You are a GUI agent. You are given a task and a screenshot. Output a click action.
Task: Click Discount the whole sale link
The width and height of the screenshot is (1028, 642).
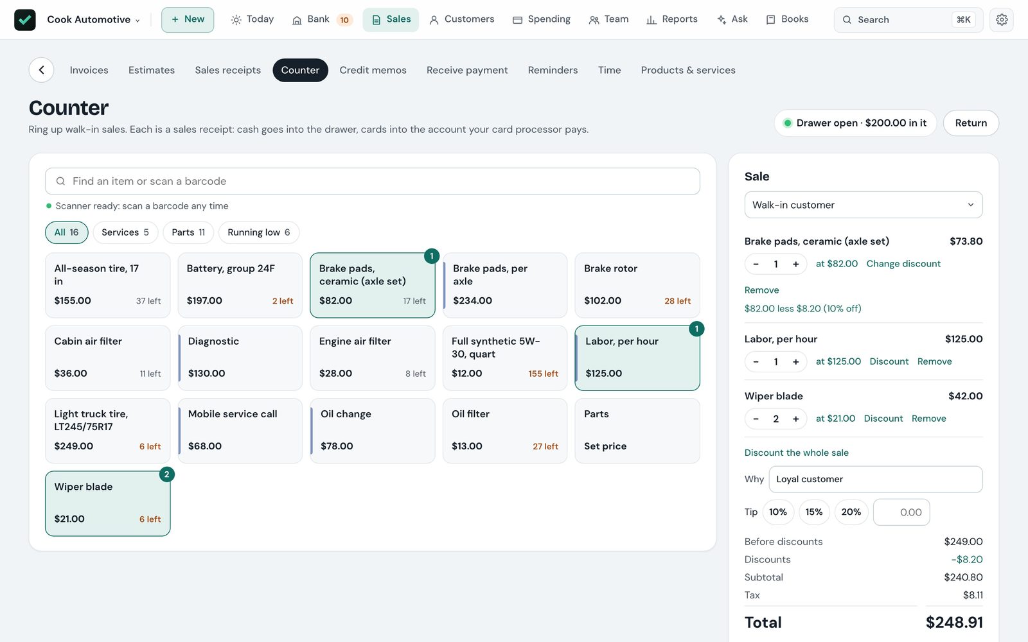tap(796, 453)
